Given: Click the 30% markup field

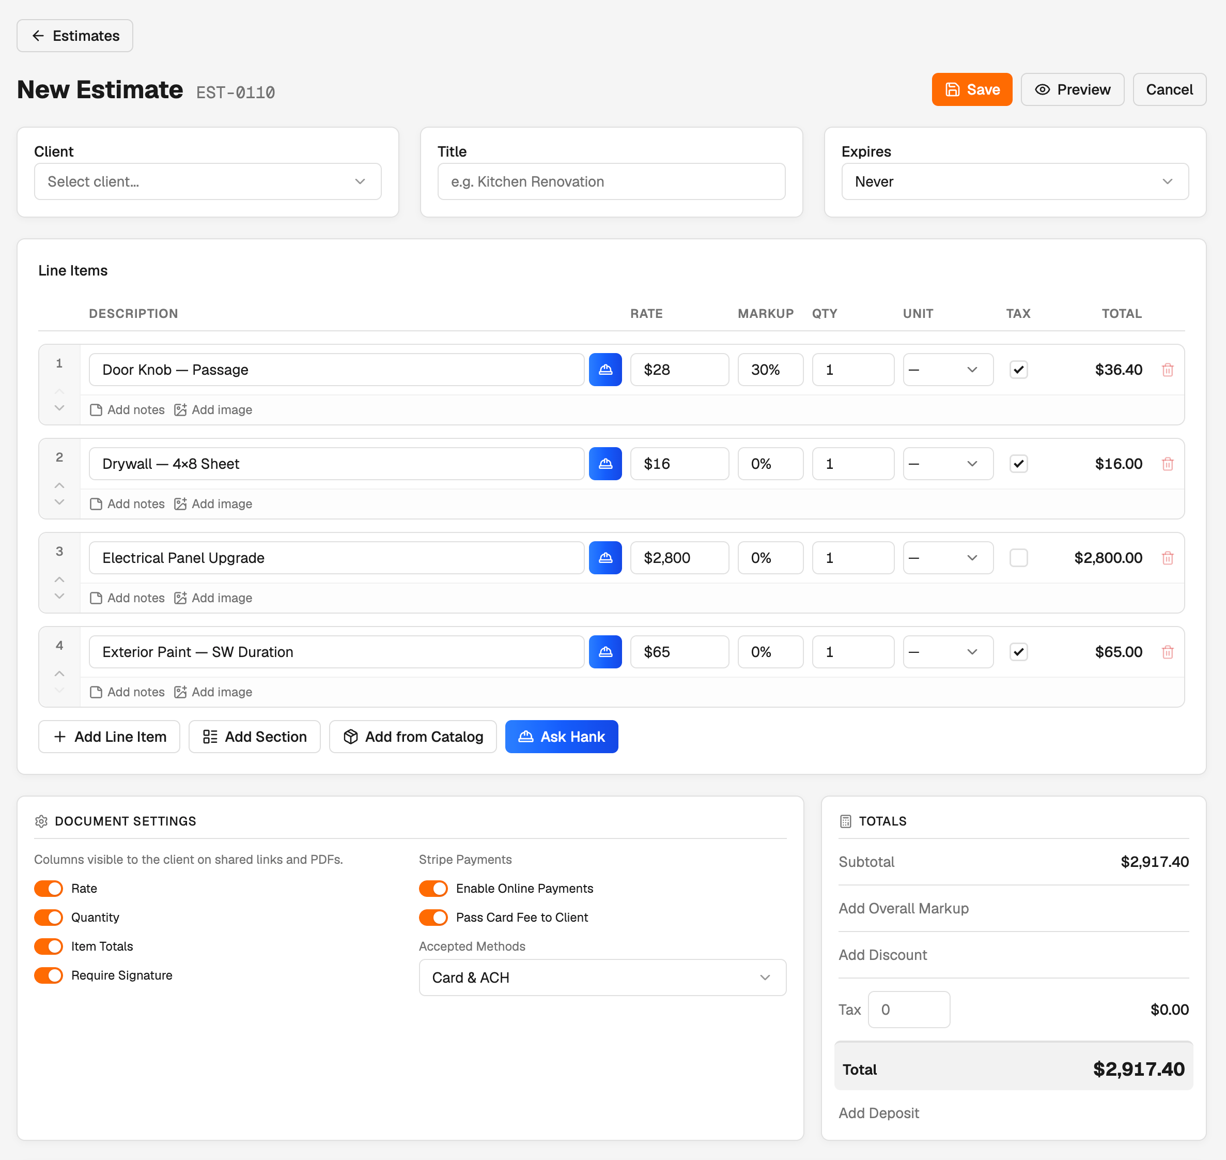Looking at the screenshot, I should (x=770, y=370).
